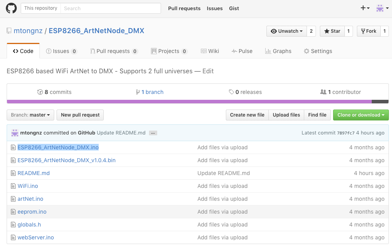This screenshot has height=246, width=392.
Task: View the 1 contributor page
Action: point(341,92)
